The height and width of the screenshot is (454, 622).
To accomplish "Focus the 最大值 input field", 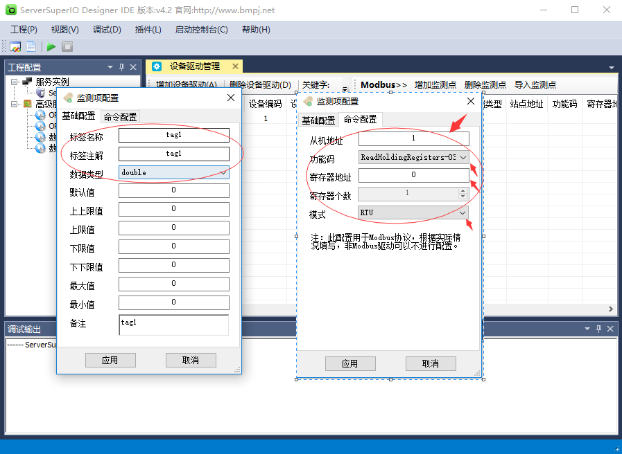I will click(x=174, y=283).
